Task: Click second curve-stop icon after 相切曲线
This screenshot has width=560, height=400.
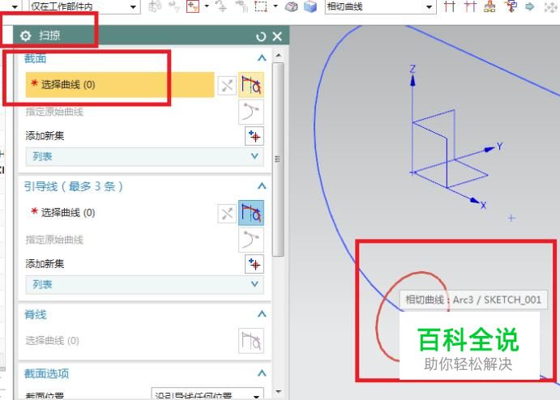Action: pos(470,6)
